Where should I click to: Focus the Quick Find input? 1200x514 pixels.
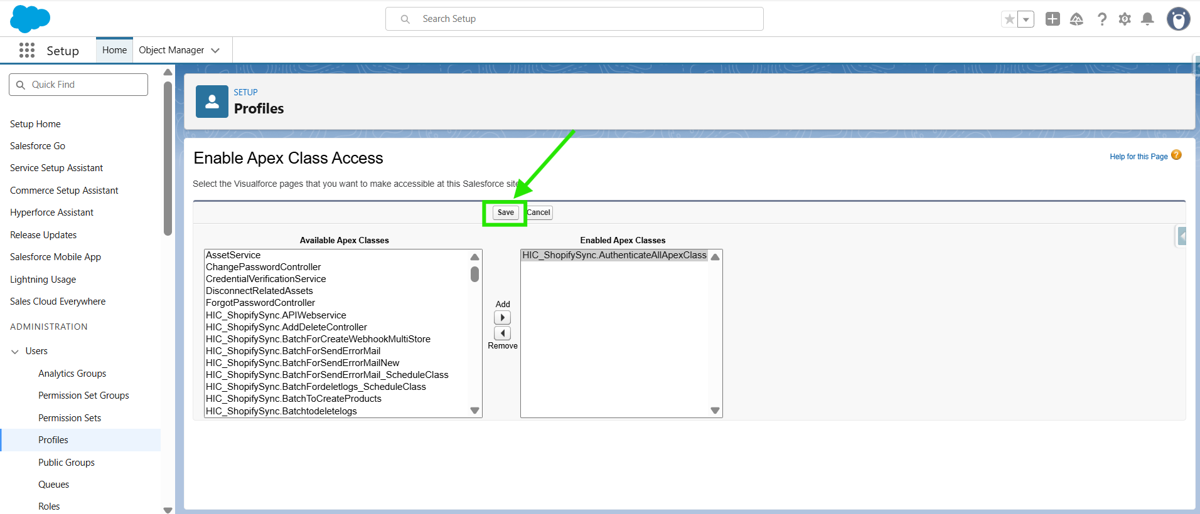78,85
